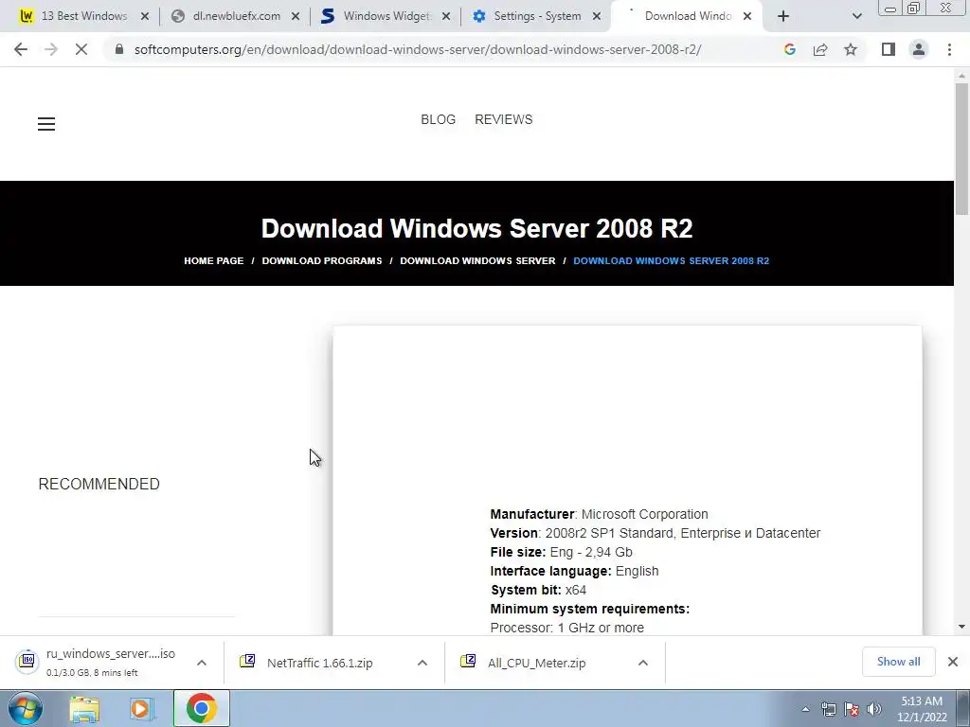Screen dimensions: 970x727
Task: Launch Windows Media Player from the taskbar
Action: [x=142, y=709]
